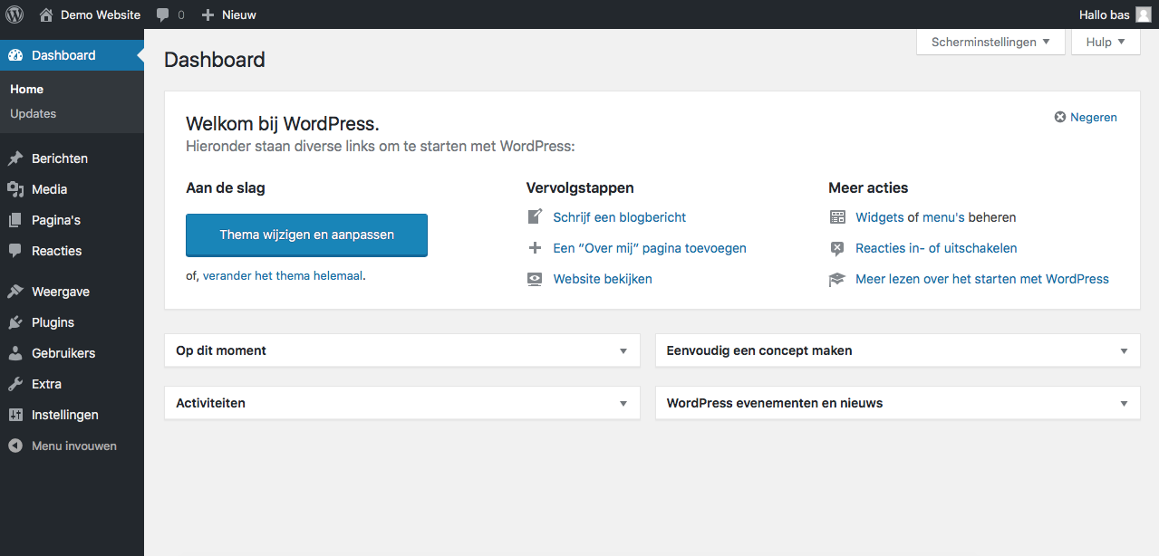Expand Eenvoudig een concept maken panel

1124,351
